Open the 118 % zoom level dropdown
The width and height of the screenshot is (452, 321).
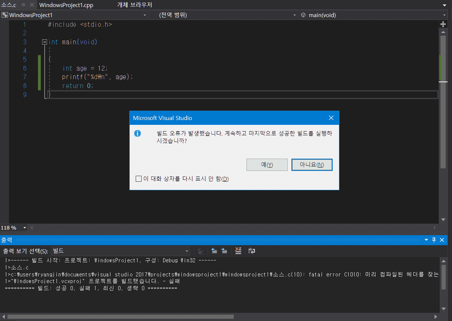[25, 227]
